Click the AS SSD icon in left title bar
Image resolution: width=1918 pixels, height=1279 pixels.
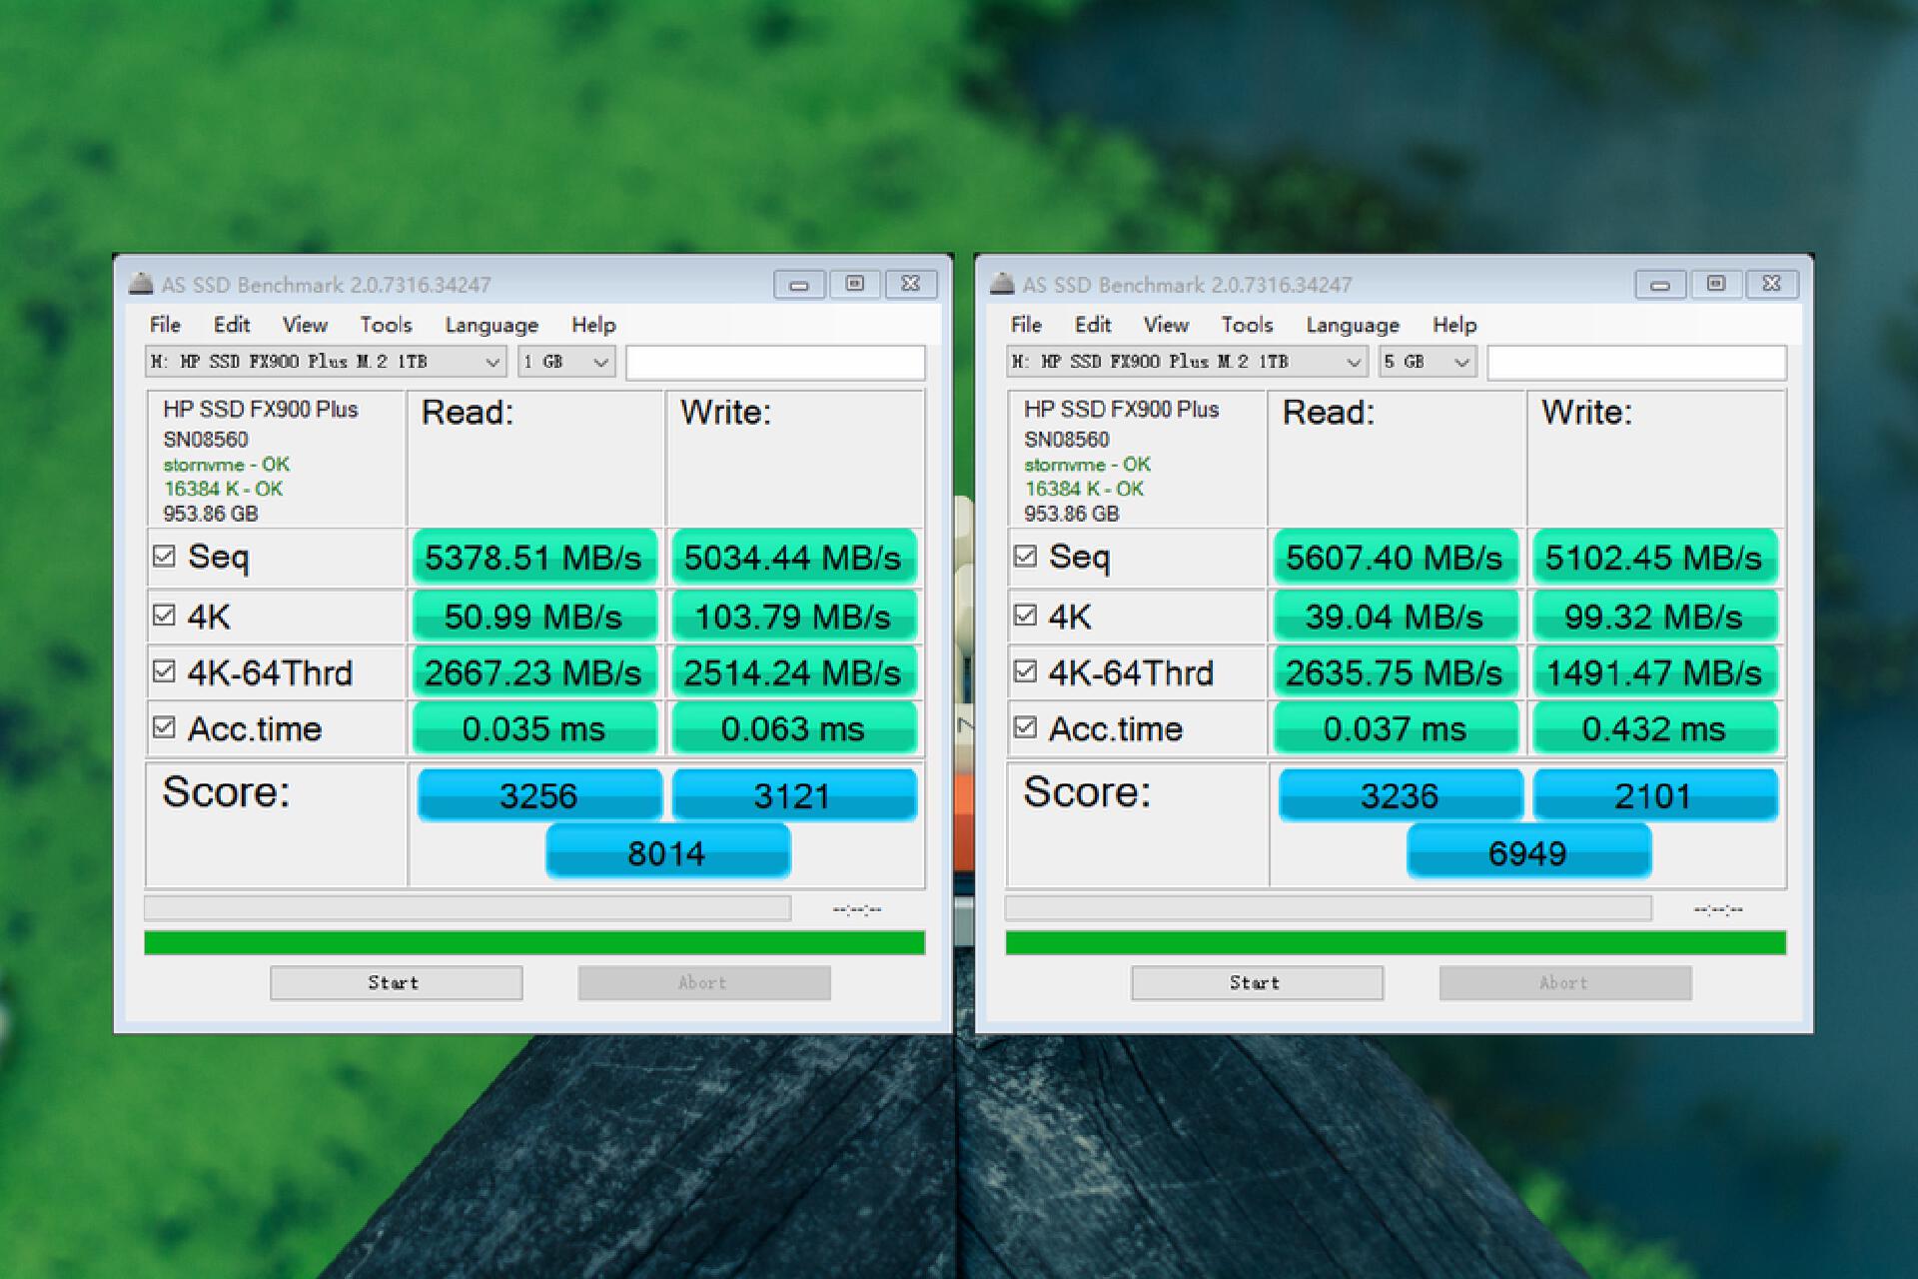(142, 284)
